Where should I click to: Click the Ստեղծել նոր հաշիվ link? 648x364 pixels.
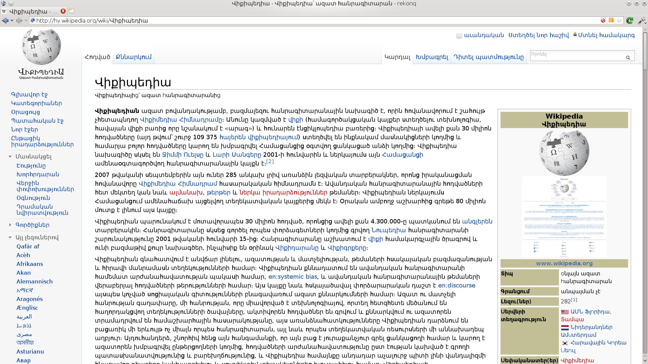tap(539, 35)
